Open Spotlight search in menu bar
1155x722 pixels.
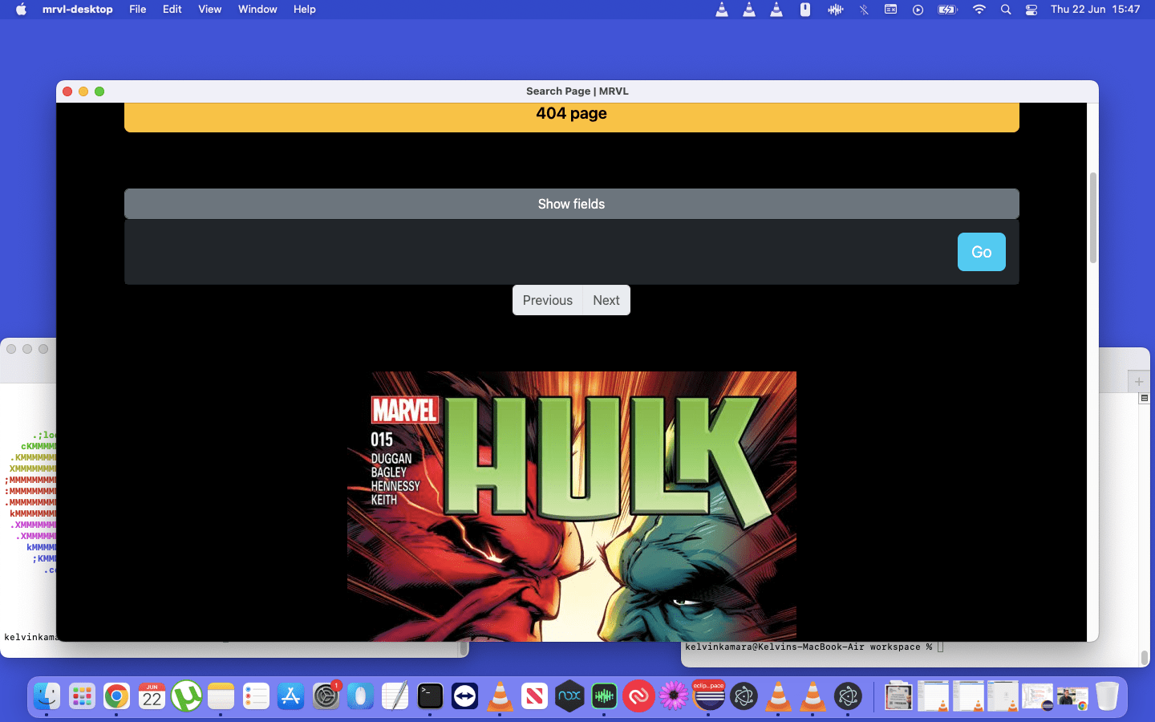coord(1006,10)
